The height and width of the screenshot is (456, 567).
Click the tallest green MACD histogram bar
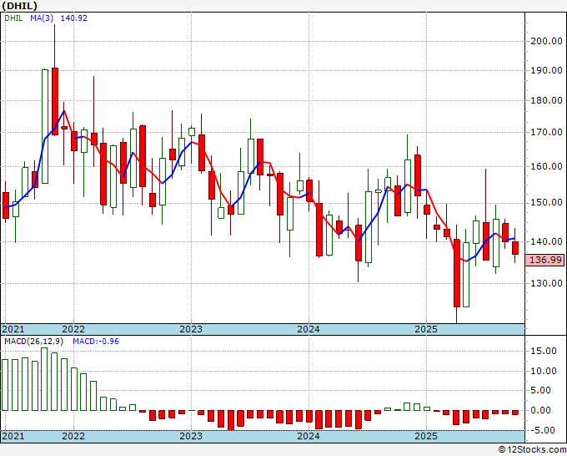44,379
